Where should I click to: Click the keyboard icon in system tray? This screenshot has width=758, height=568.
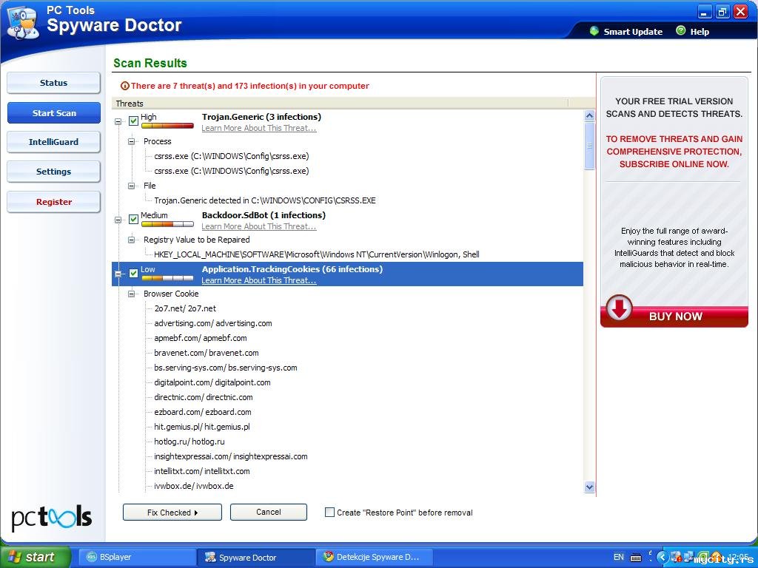pos(636,558)
